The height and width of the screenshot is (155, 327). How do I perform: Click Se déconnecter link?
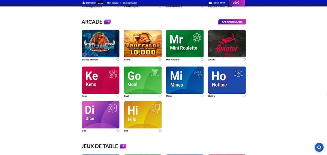click(x=130, y=3)
